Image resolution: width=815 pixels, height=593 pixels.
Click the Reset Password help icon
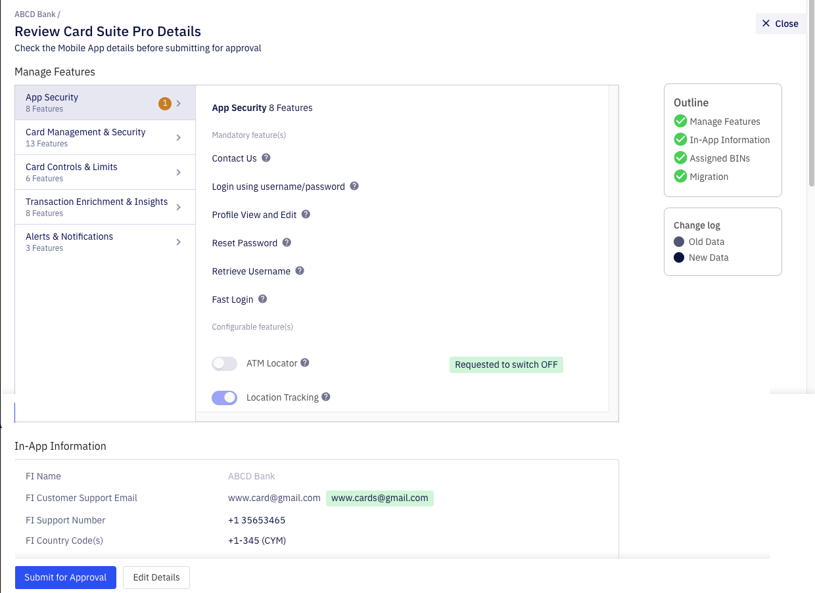(x=286, y=242)
